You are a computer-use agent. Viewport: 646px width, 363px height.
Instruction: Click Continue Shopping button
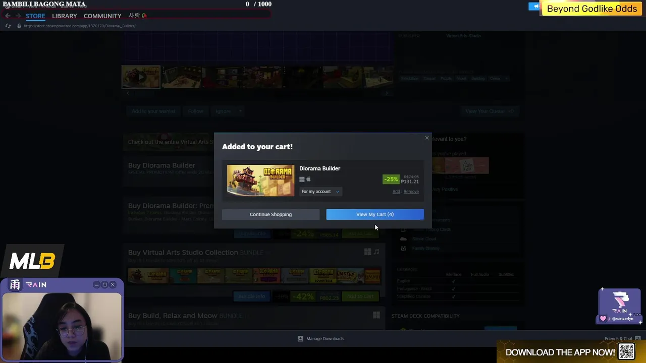[271, 214]
